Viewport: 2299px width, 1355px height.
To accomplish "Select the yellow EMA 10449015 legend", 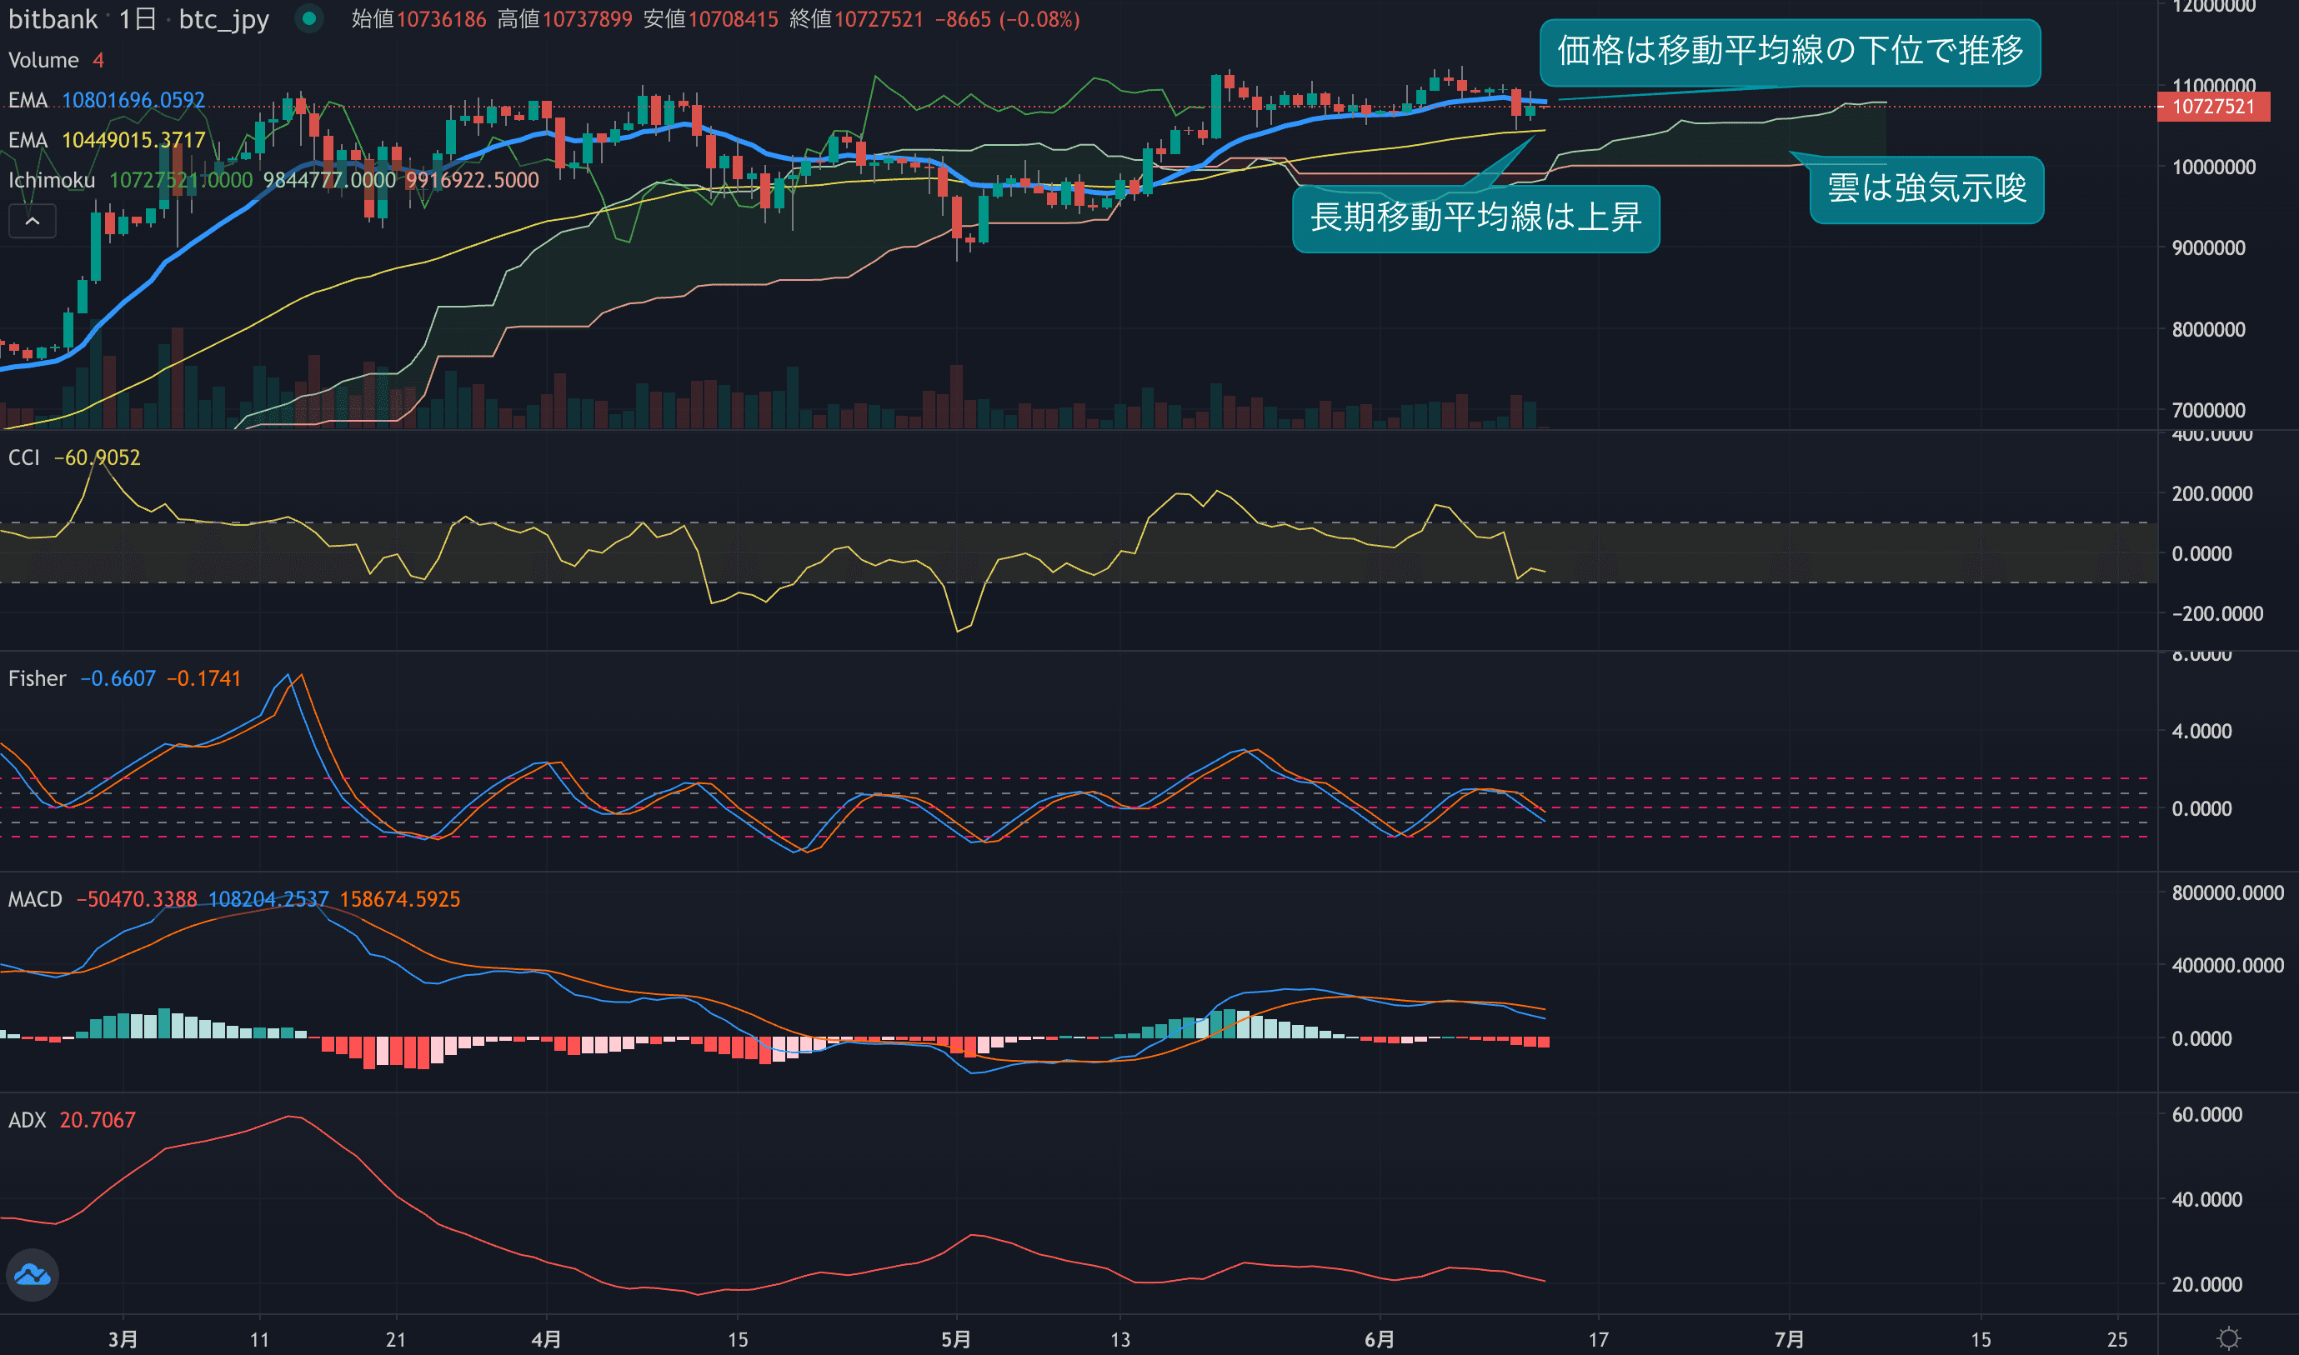I will [106, 141].
